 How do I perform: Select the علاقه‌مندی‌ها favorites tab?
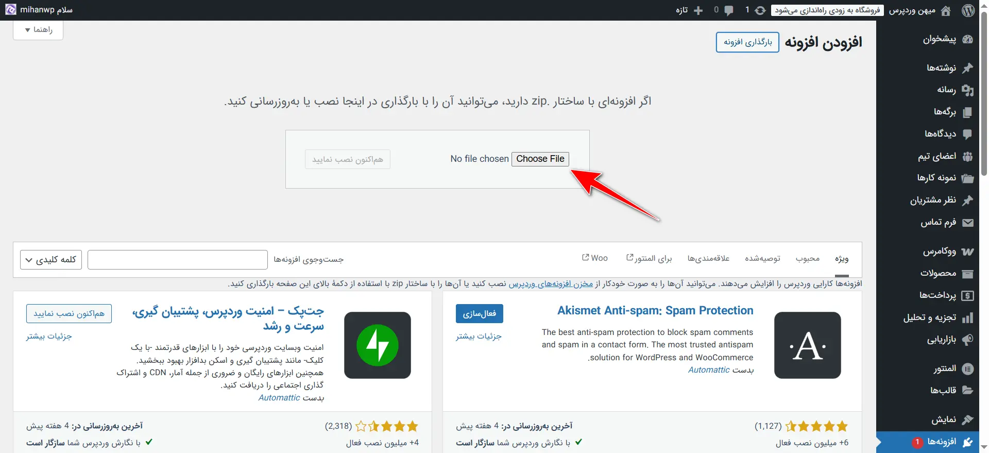[709, 259]
